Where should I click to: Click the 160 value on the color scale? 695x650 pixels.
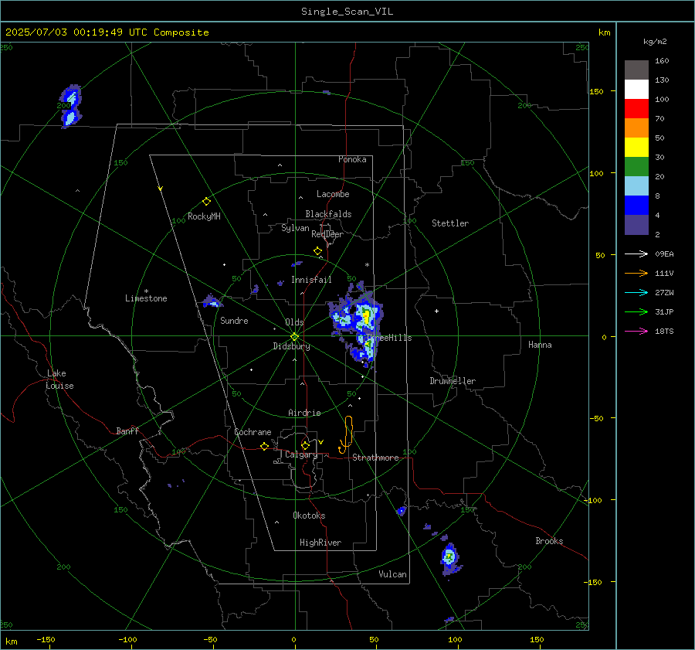pos(662,61)
